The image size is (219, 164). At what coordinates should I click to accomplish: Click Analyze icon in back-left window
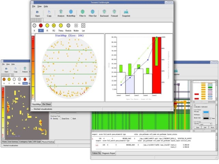25,68
